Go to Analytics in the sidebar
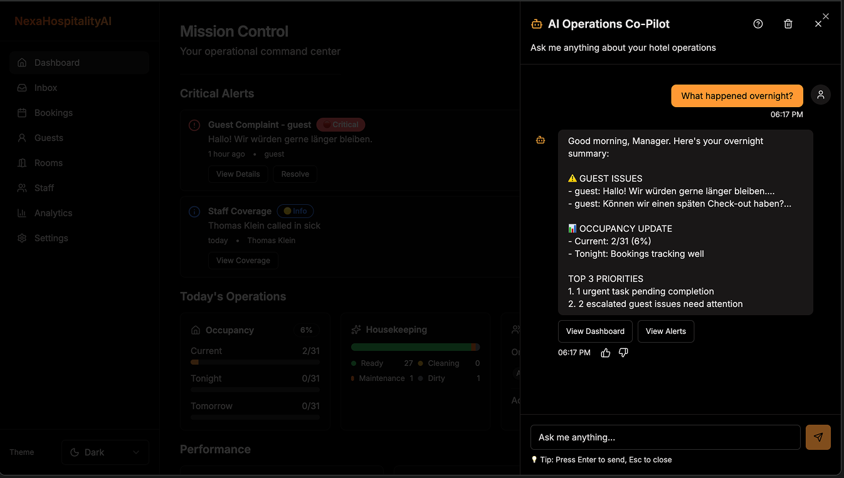844x478 pixels. coord(53,213)
